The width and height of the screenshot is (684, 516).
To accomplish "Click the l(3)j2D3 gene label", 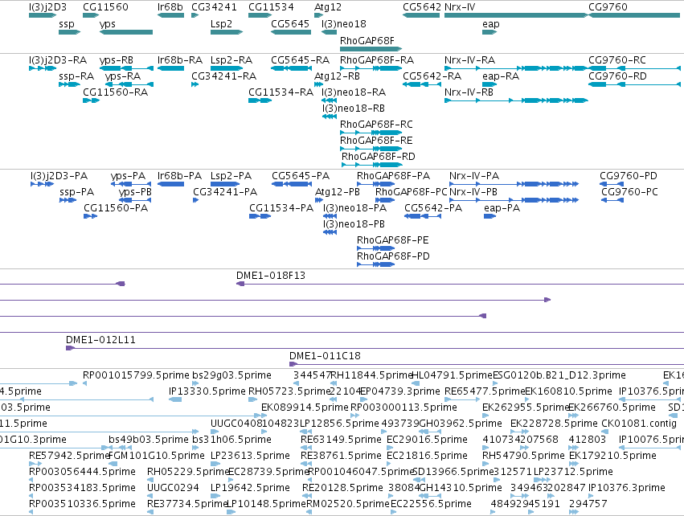I will (47, 7).
